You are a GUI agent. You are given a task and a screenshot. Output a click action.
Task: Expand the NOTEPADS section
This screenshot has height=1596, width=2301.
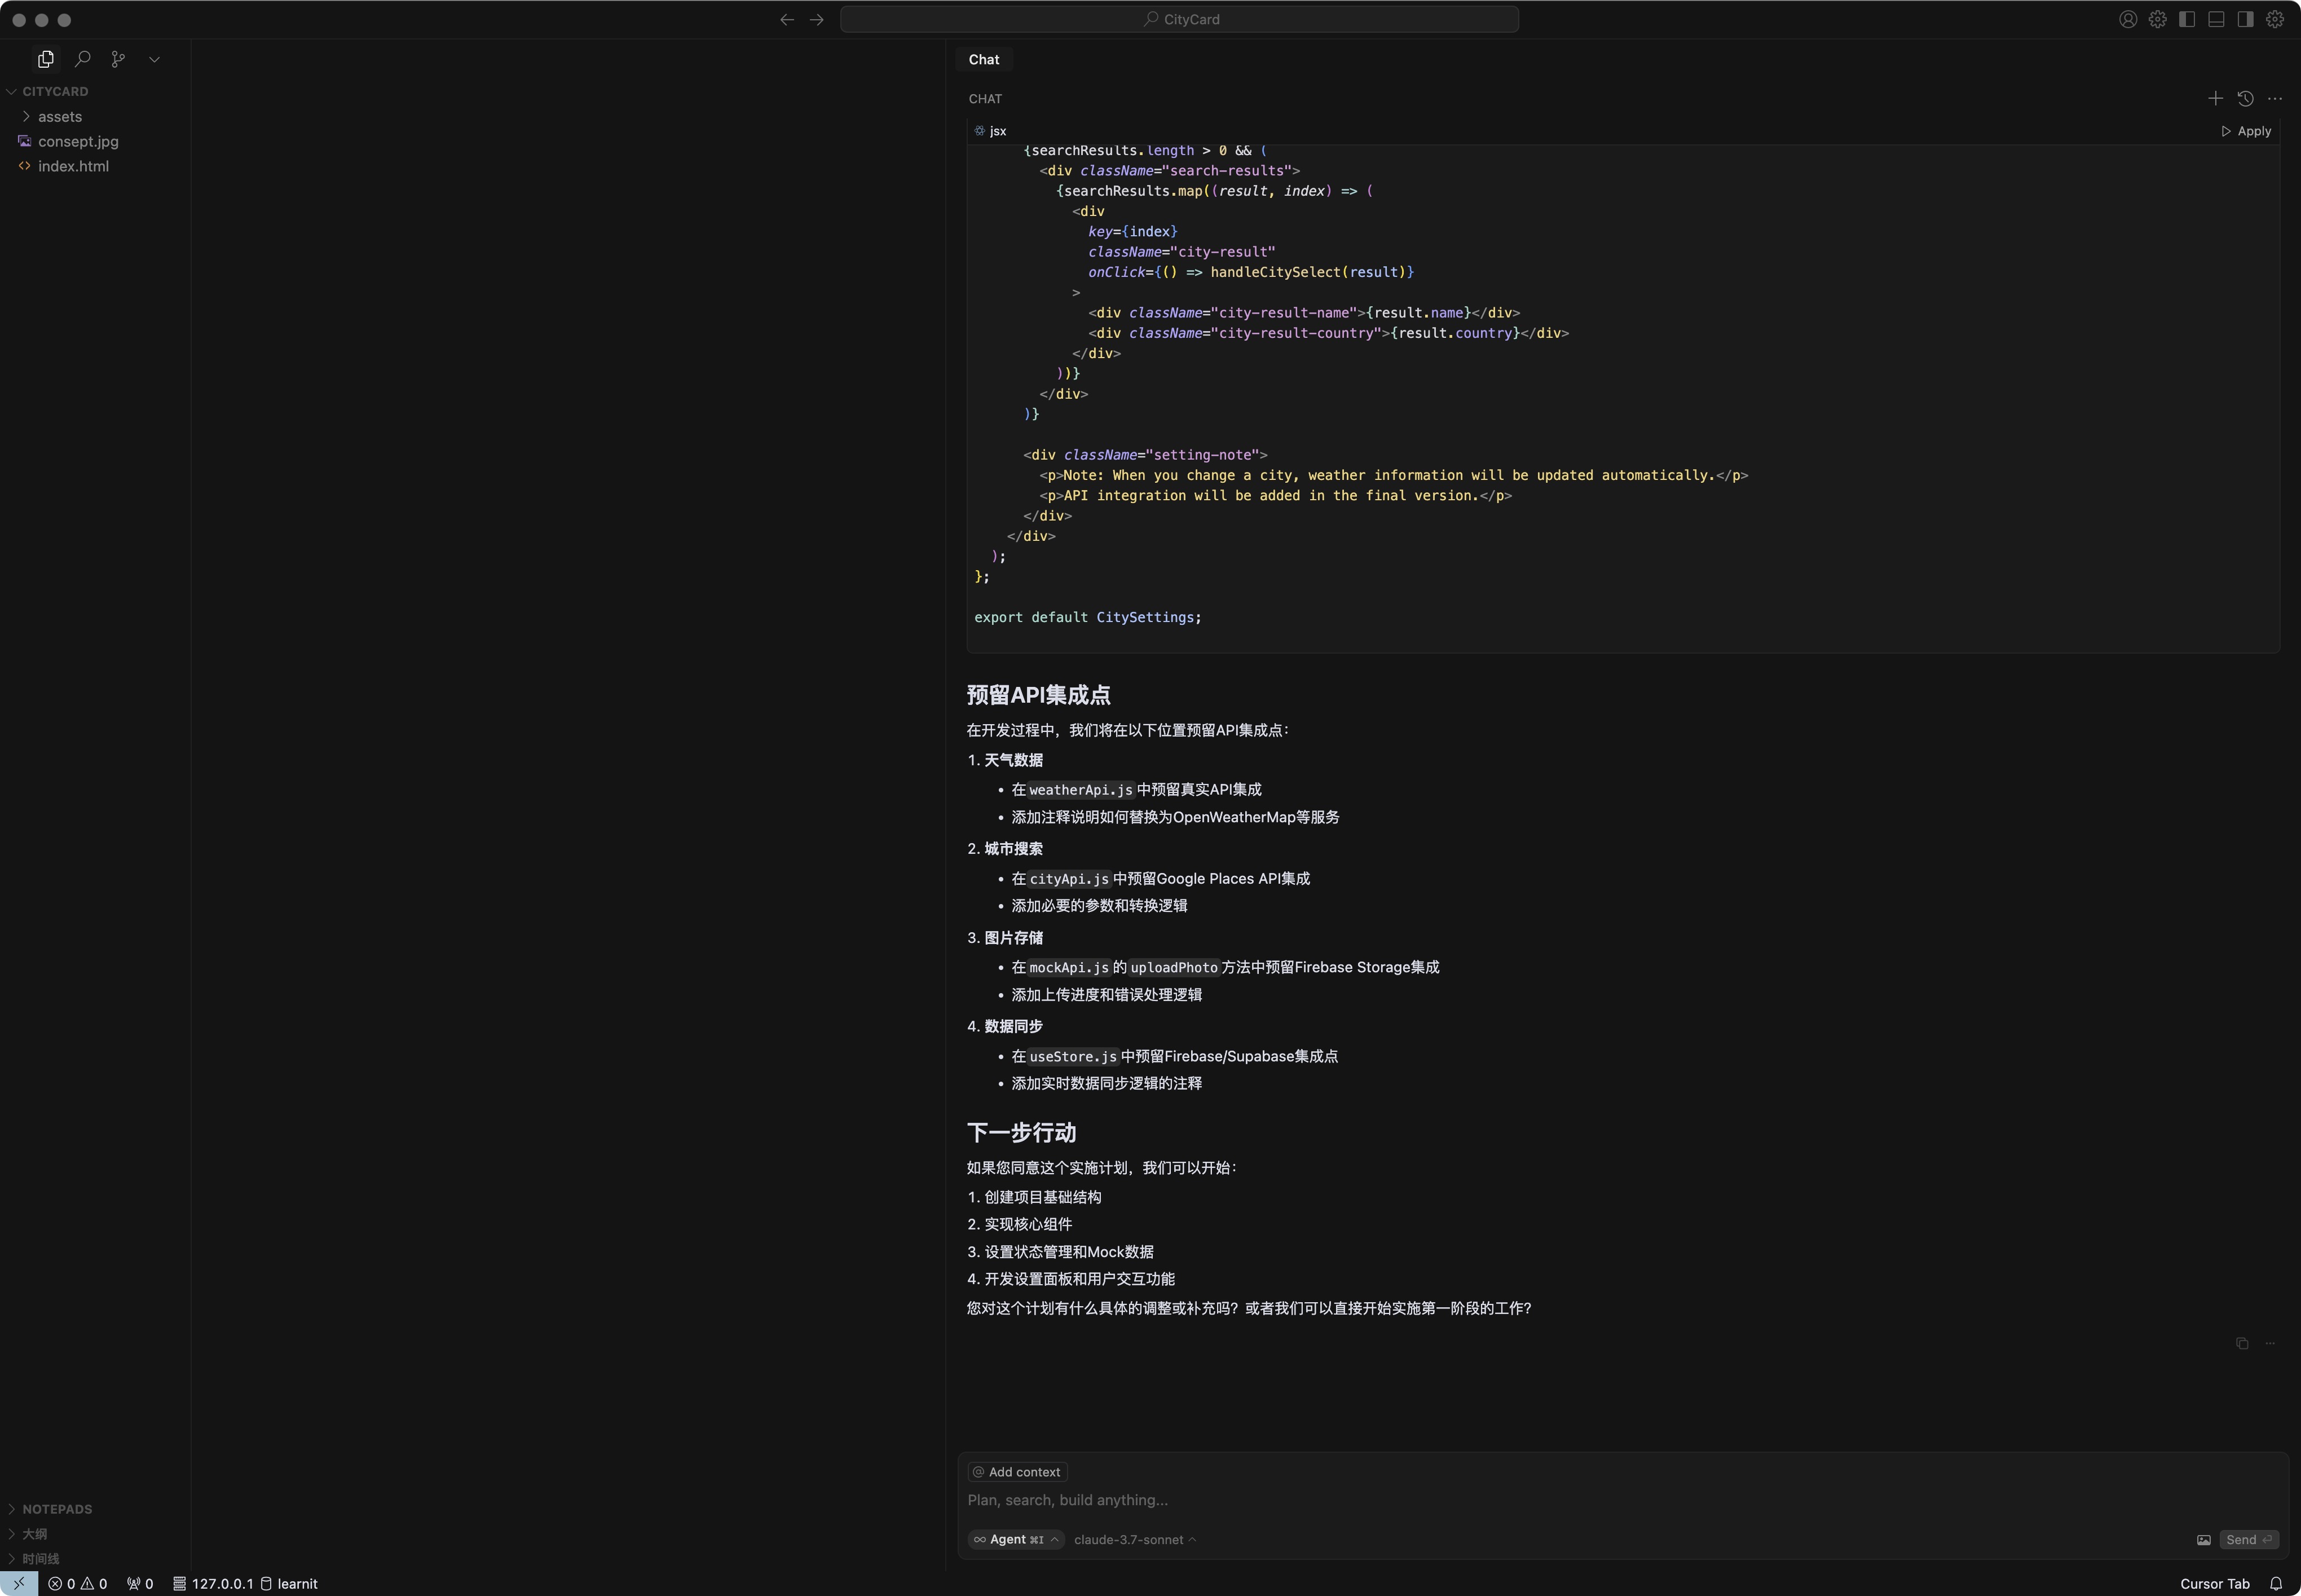tap(57, 1509)
